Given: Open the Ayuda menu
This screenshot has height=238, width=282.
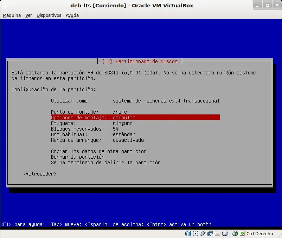Looking at the screenshot, I should point(72,15).
